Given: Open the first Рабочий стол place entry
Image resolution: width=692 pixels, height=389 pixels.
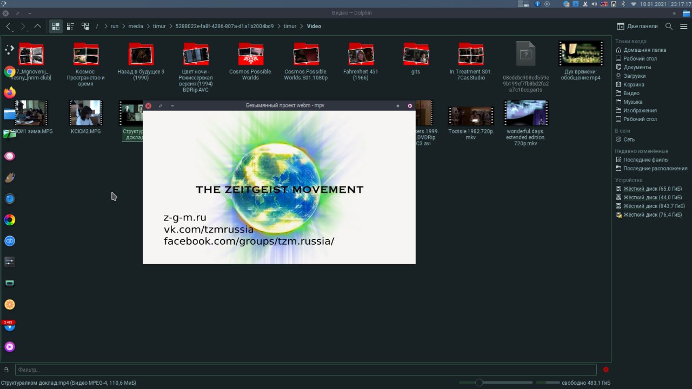Looking at the screenshot, I should tap(636, 58).
